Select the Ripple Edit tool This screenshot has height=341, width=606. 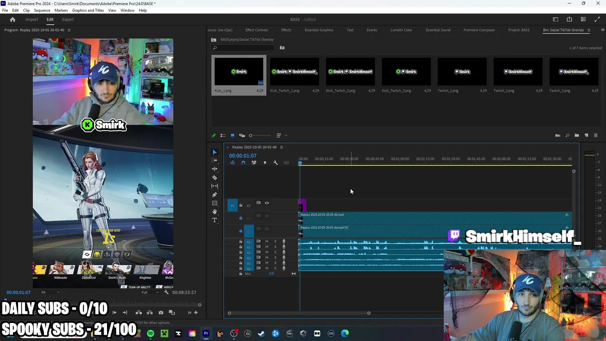point(214,169)
